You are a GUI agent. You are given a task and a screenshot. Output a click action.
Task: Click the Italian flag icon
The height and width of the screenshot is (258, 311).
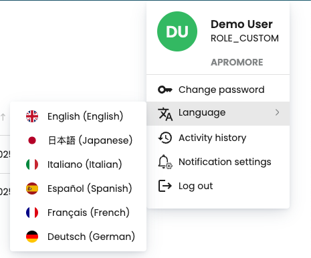coord(32,164)
